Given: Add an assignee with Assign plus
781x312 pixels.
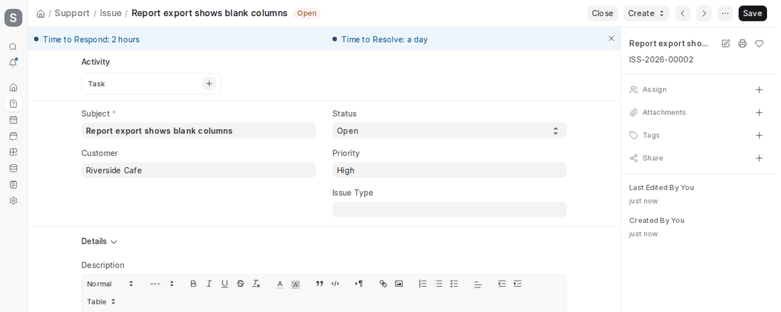Looking at the screenshot, I should 759,90.
